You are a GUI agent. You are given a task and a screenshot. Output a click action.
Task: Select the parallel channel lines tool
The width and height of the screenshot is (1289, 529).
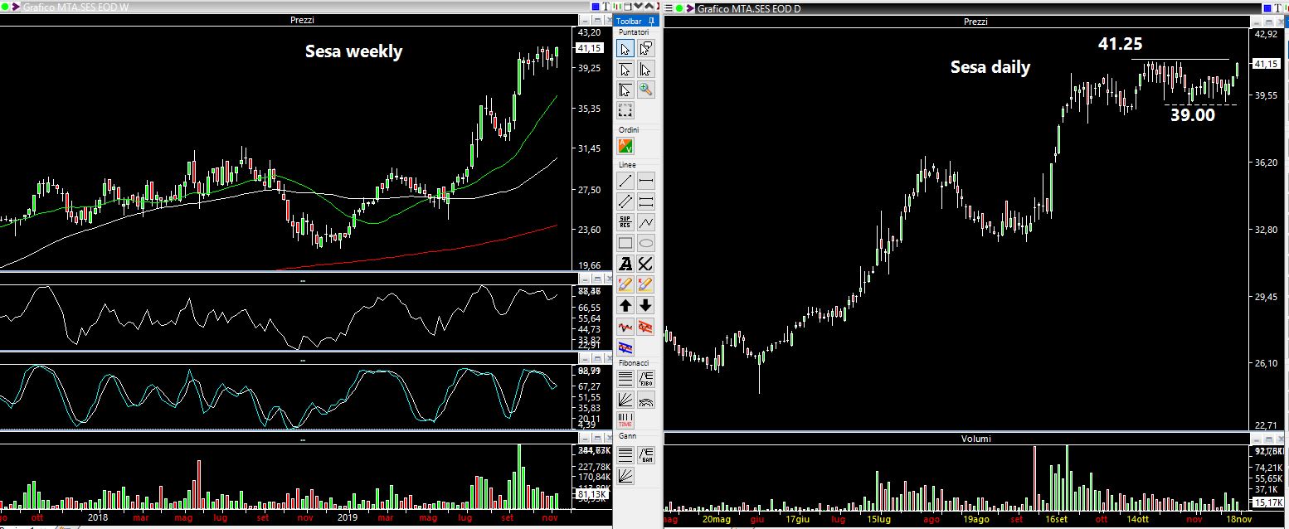point(625,201)
